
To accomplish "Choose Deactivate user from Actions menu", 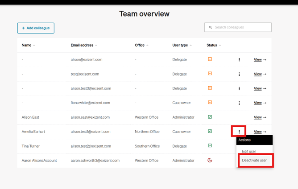I will 254,160.
